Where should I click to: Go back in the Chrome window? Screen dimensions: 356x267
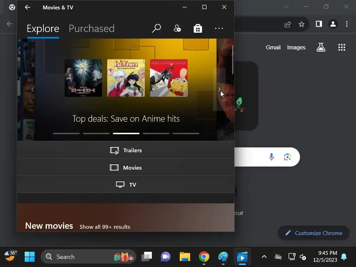pyautogui.click(x=9, y=24)
